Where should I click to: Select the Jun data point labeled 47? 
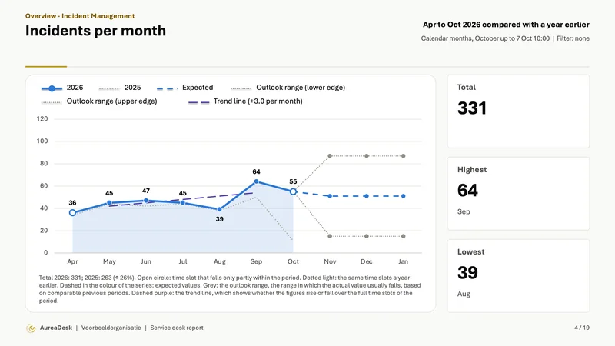(146, 201)
